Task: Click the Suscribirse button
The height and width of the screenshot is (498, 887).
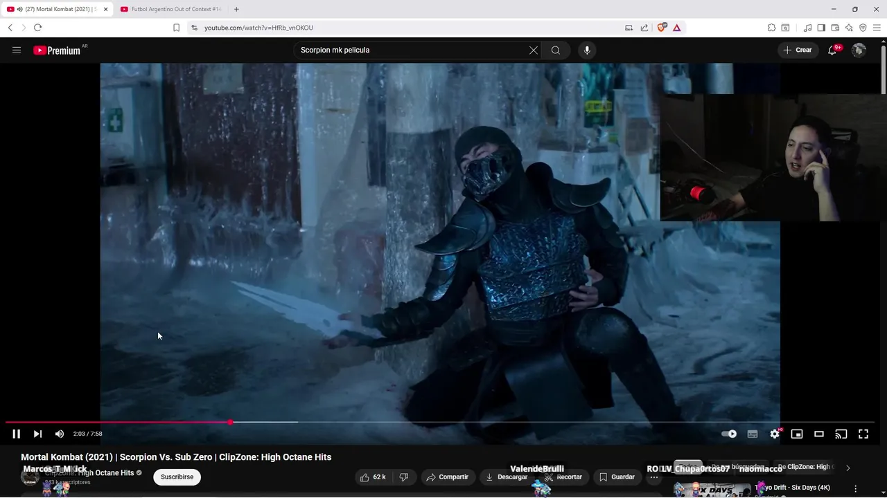Action: (x=177, y=477)
